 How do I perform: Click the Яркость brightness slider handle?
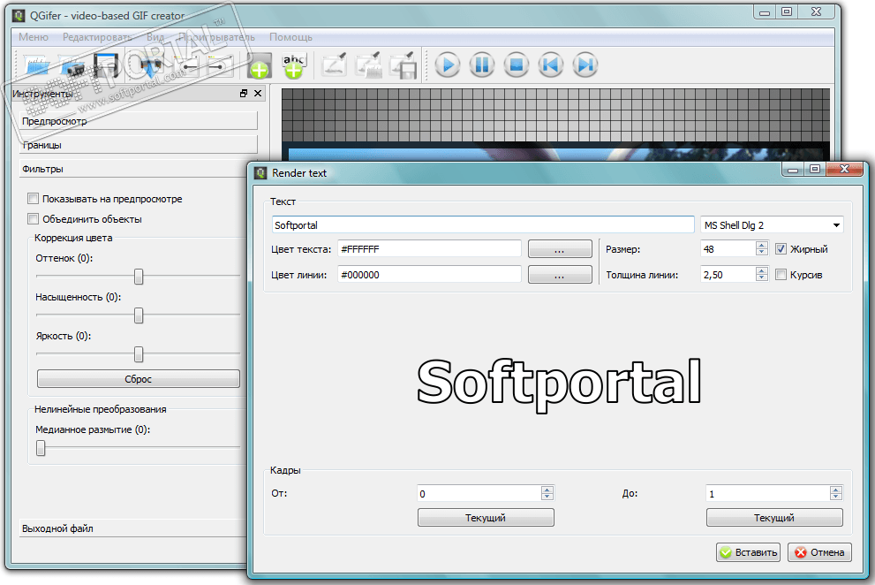click(x=139, y=353)
